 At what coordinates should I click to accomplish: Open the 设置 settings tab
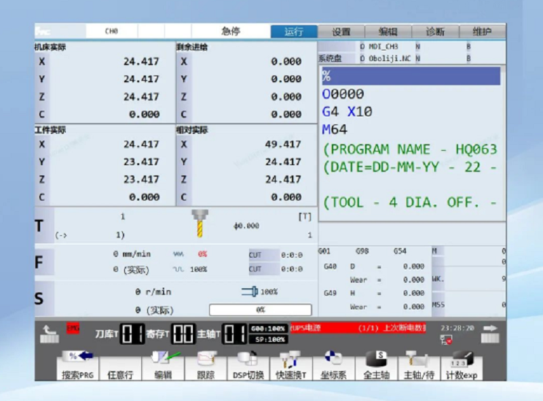click(x=341, y=32)
